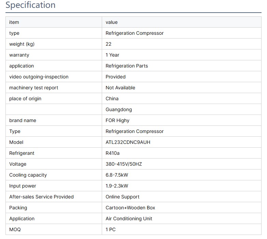This screenshot has width=267, height=239.
Task: Click the 'place of origin' label
Action: point(25,99)
